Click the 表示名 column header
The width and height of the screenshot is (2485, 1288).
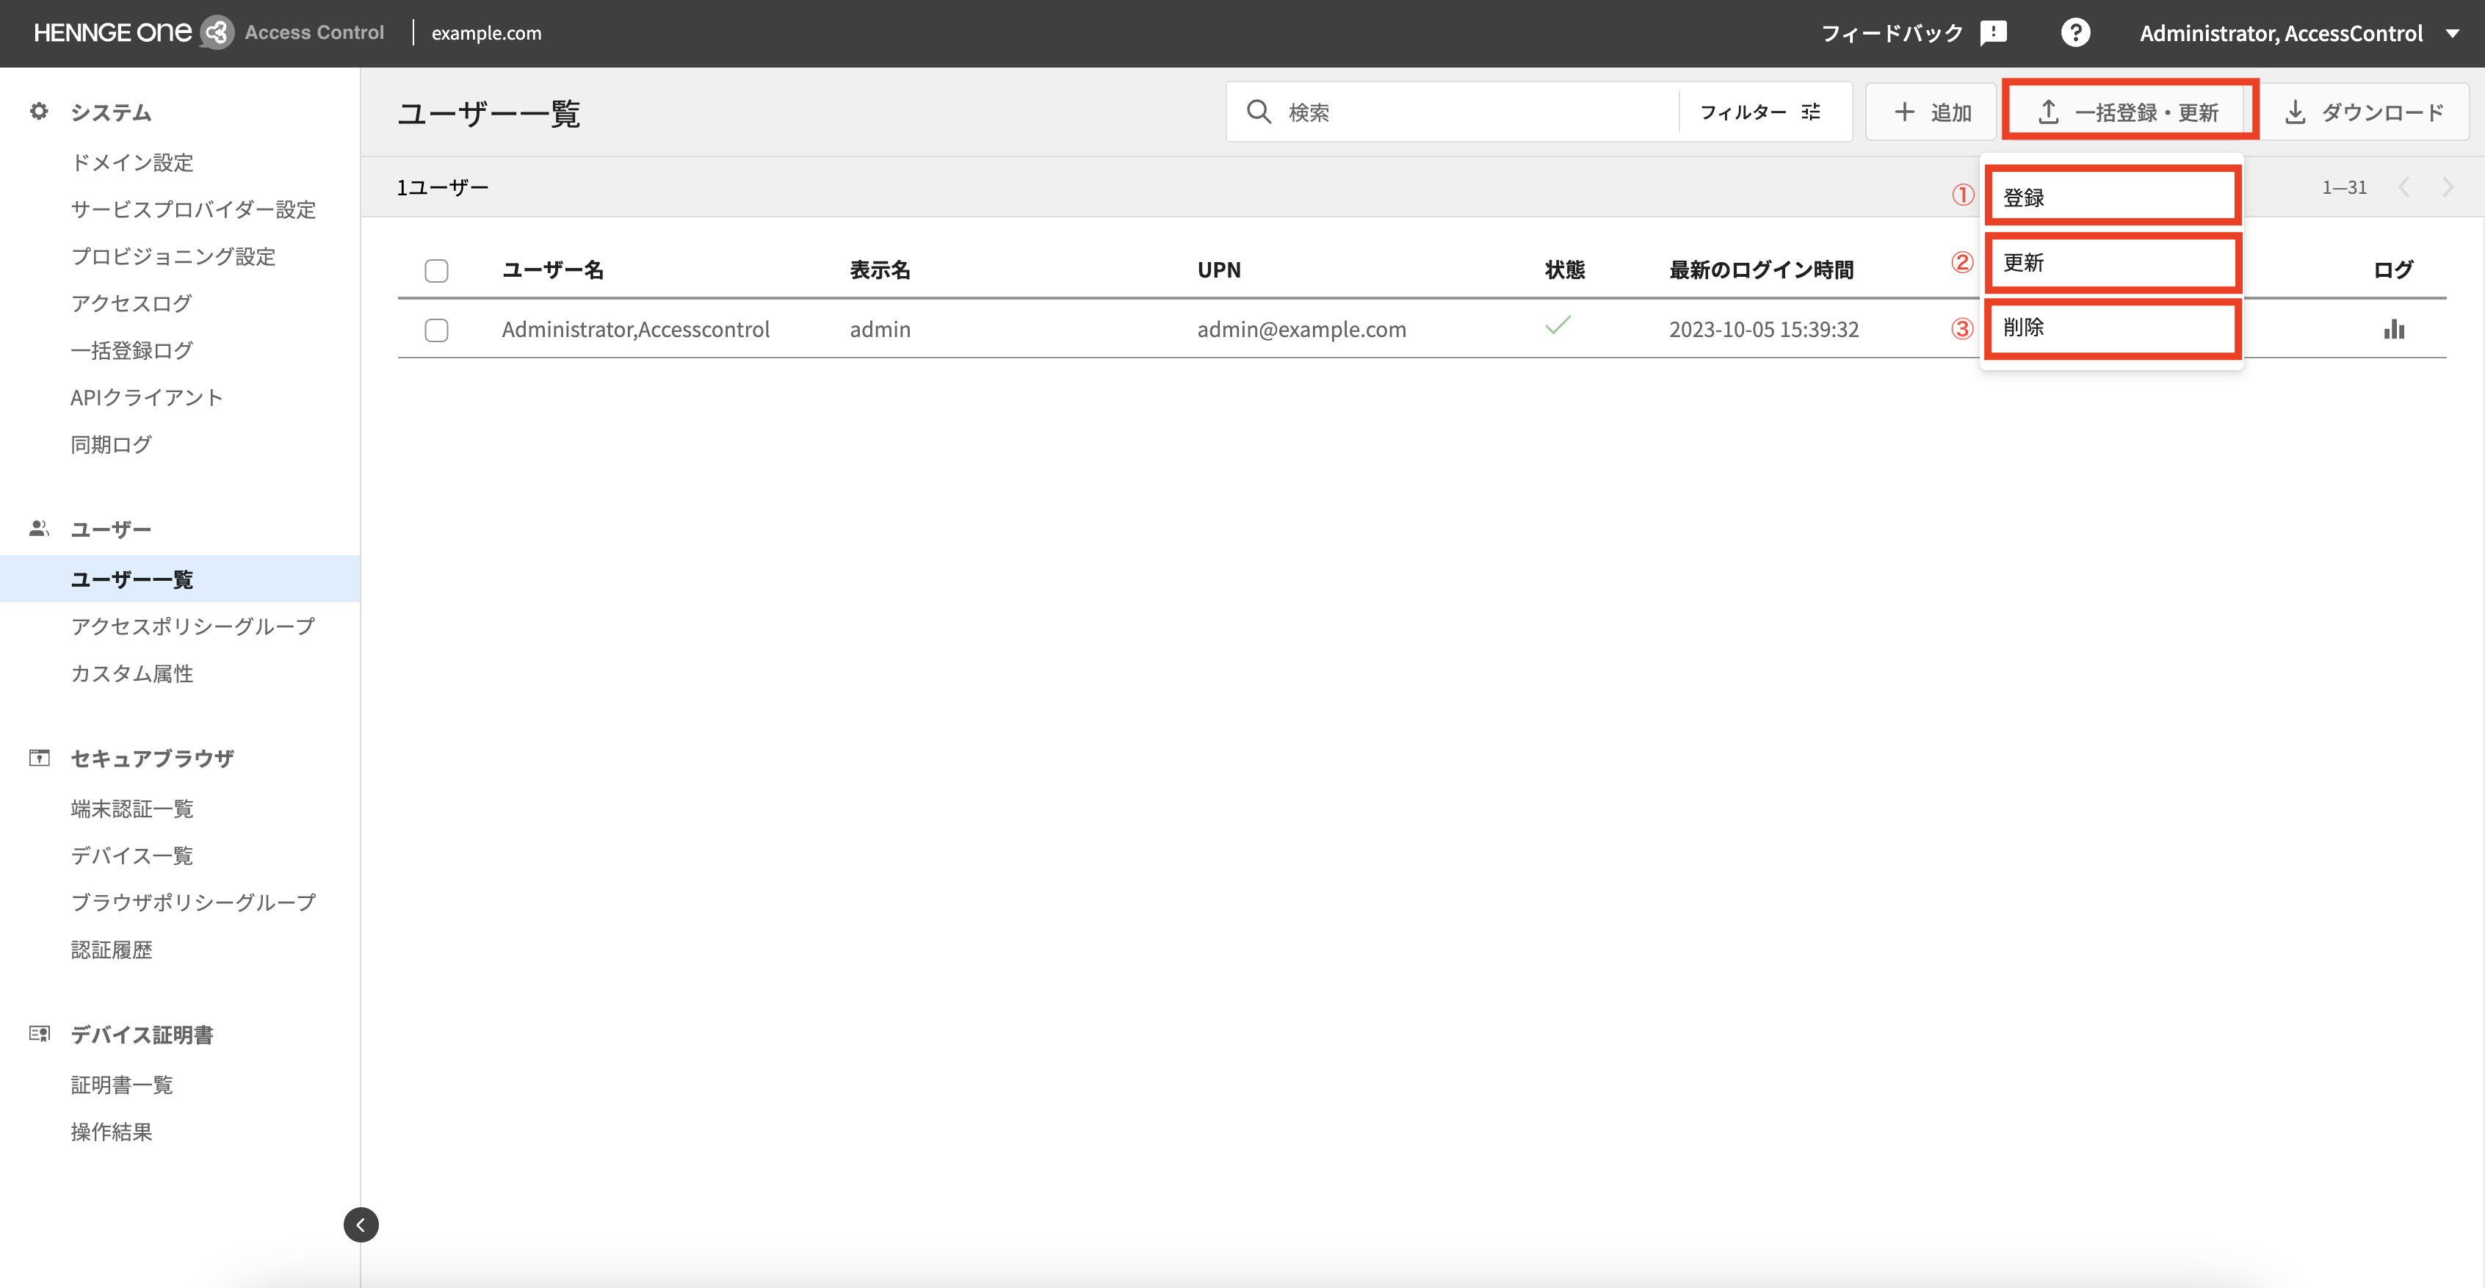pyautogui.click(x=880, y=270)
